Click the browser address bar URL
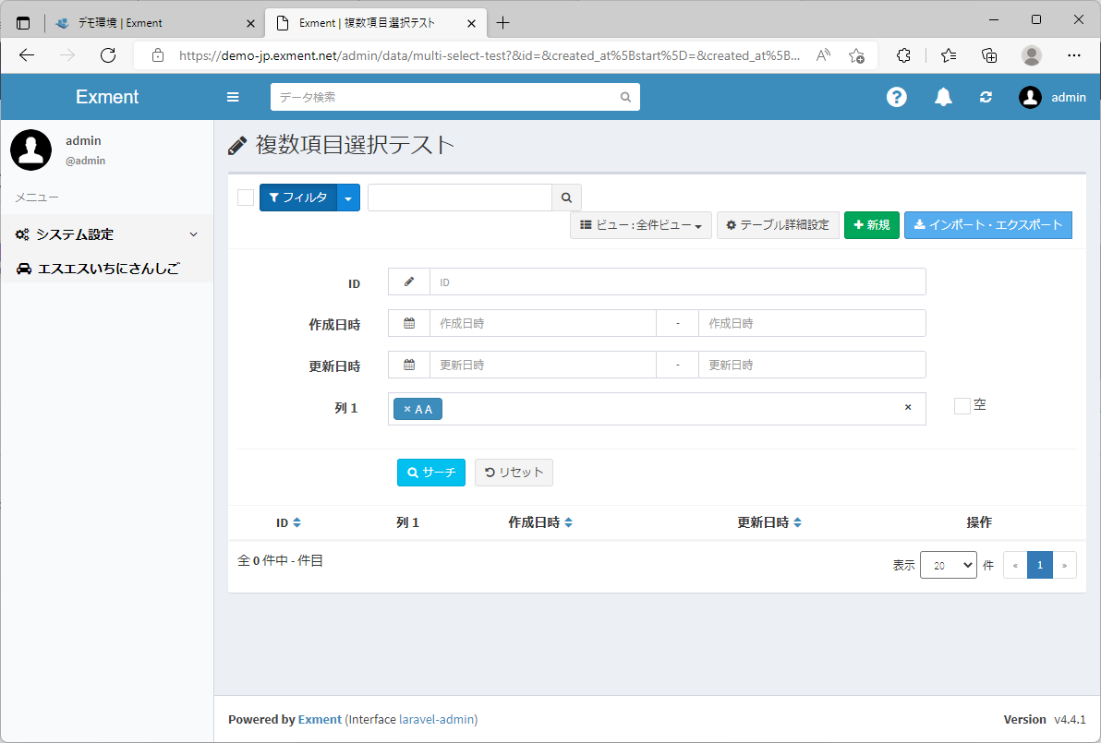1101x743 pixels. click(x=489, y=55)
